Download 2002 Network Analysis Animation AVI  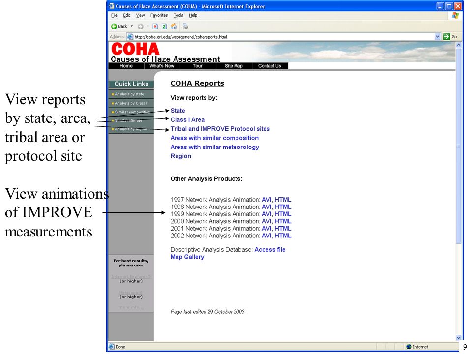pyautogui.click(x=266, y=236)
